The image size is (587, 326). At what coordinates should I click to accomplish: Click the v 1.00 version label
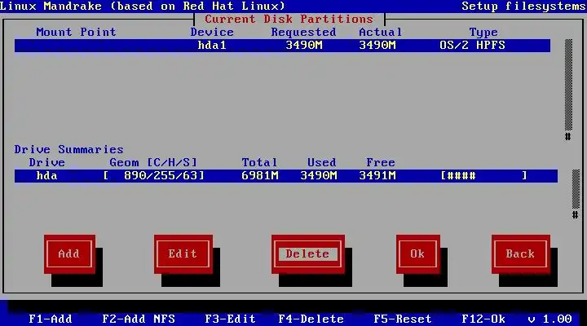pos(550,319)
